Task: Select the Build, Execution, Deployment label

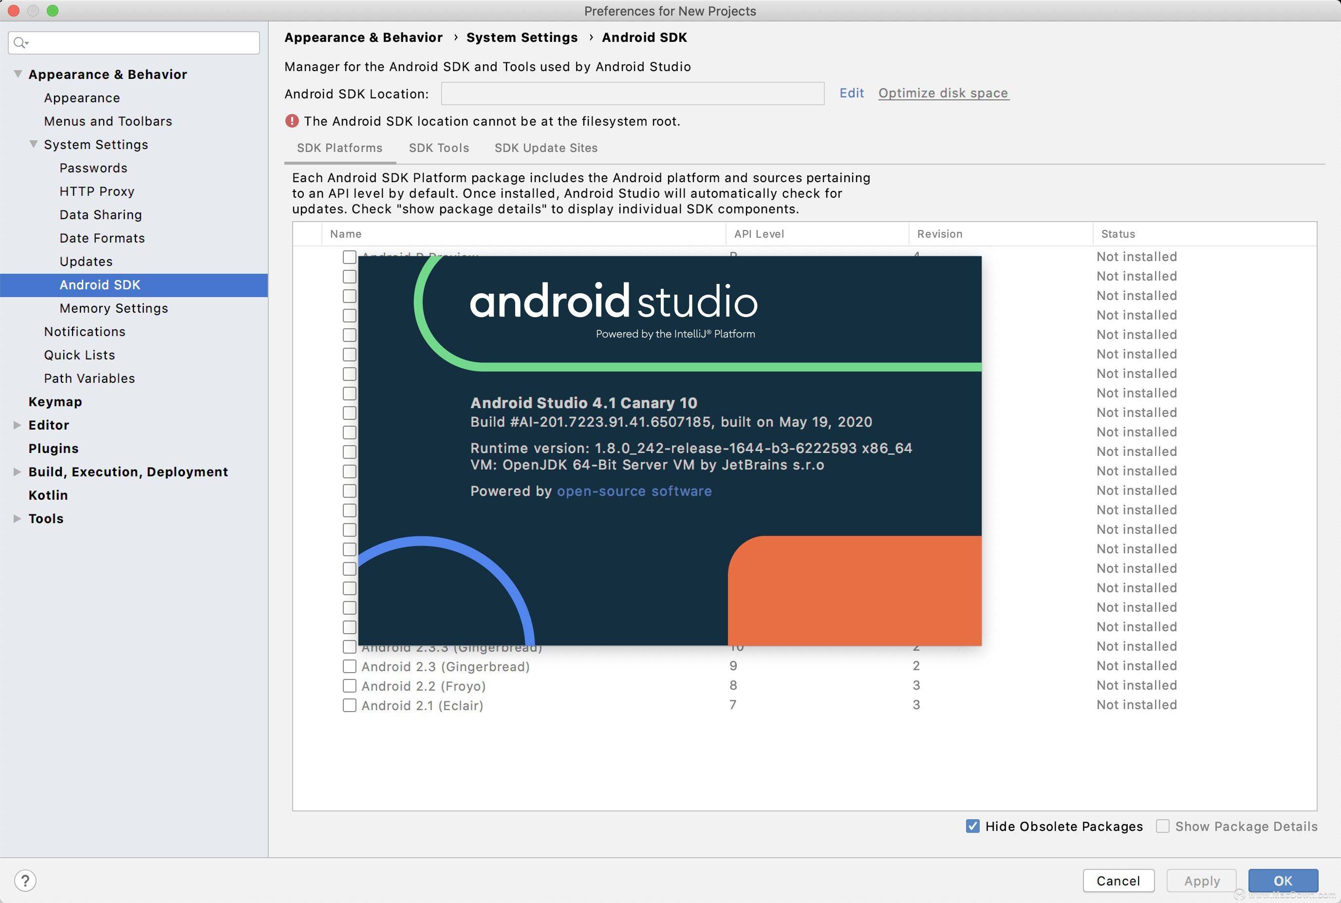Action: click(x=129, y=471)
